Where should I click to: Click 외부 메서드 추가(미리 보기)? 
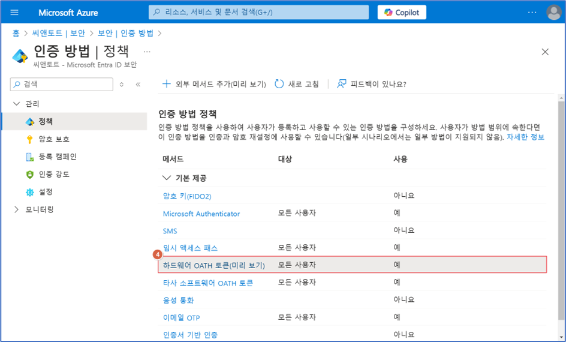click(x=213, y=84)
